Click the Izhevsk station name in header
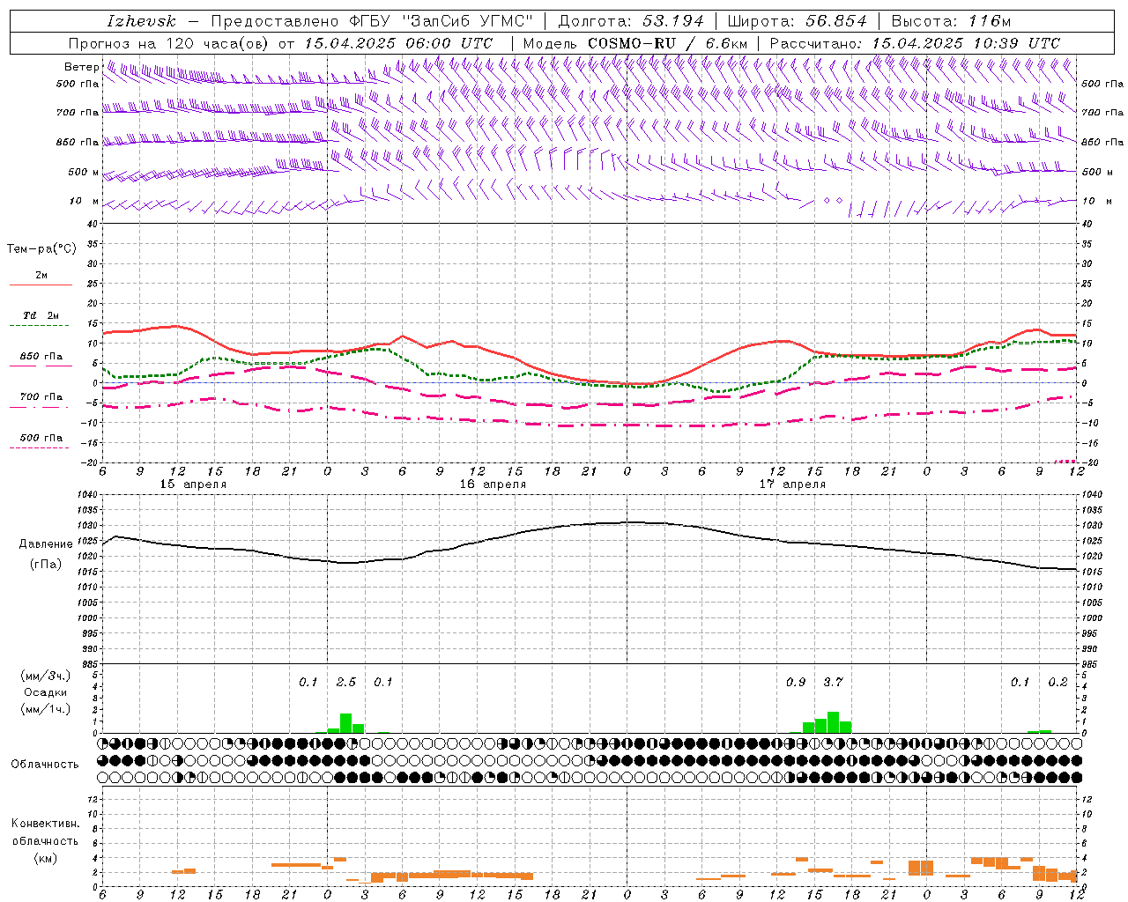The image size is (1128, 902). tap(141, 21)
